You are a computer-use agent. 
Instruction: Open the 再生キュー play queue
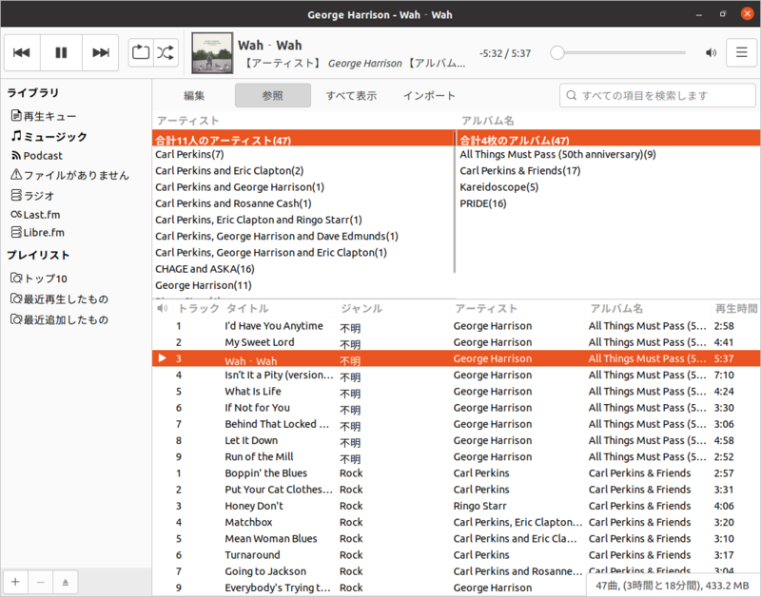tap(44, 116)
